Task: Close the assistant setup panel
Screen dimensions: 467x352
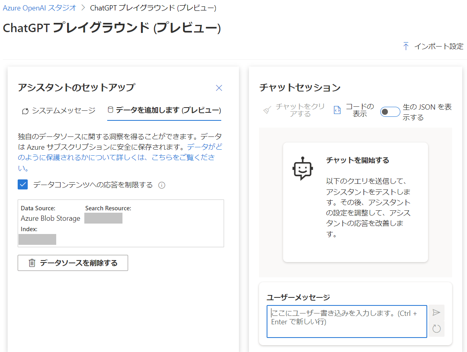Action: [x=219, y=88]
